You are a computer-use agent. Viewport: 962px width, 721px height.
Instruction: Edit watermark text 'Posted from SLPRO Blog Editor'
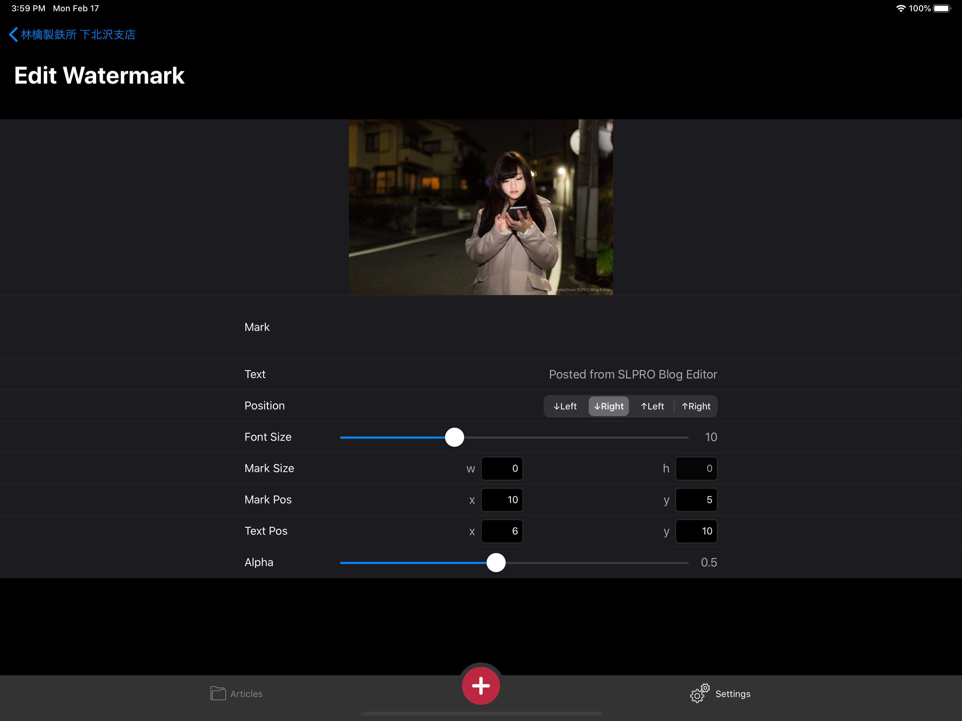click(x=633, y=375)
